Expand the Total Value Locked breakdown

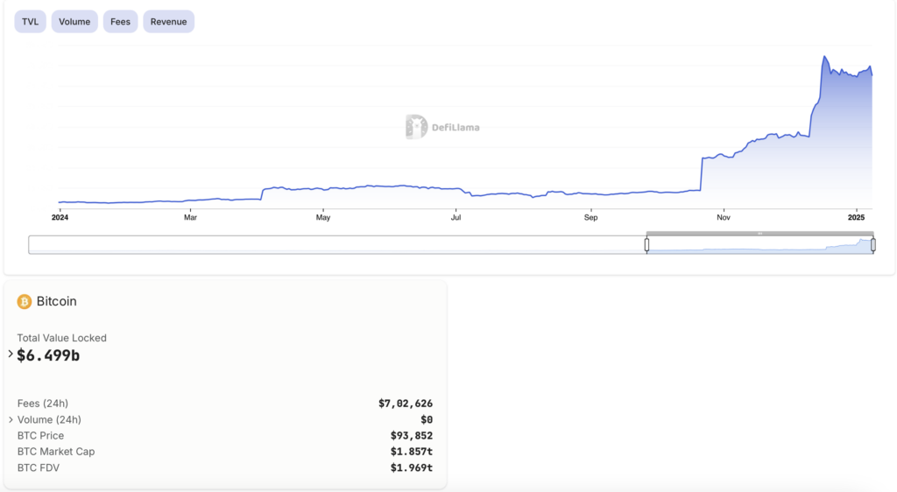pos(11,355)
